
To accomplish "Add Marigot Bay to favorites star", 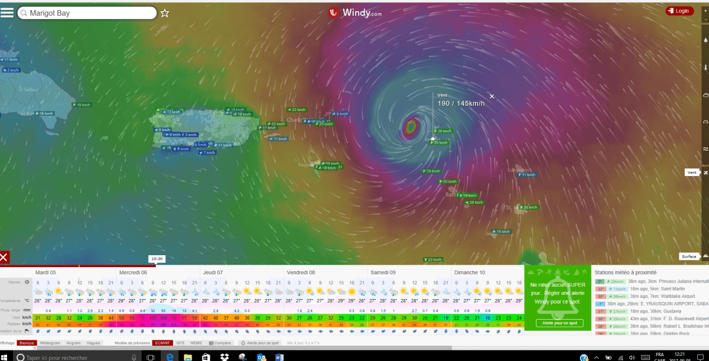I will [165, 13].
